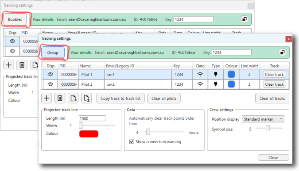Screen dimensions: 299x171
Task: Open the red projected track Colour swatch
Action: [x=89, y=134]
